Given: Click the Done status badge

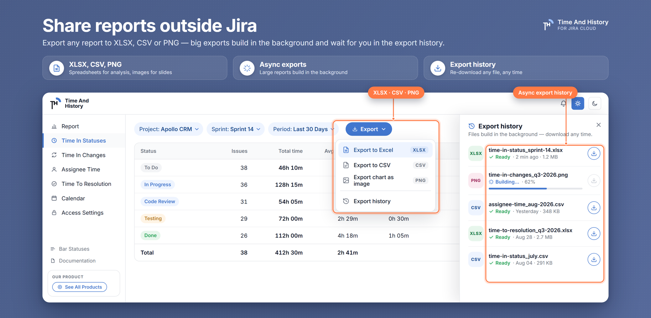Looking at the screenshot, I should coord(150,235).
